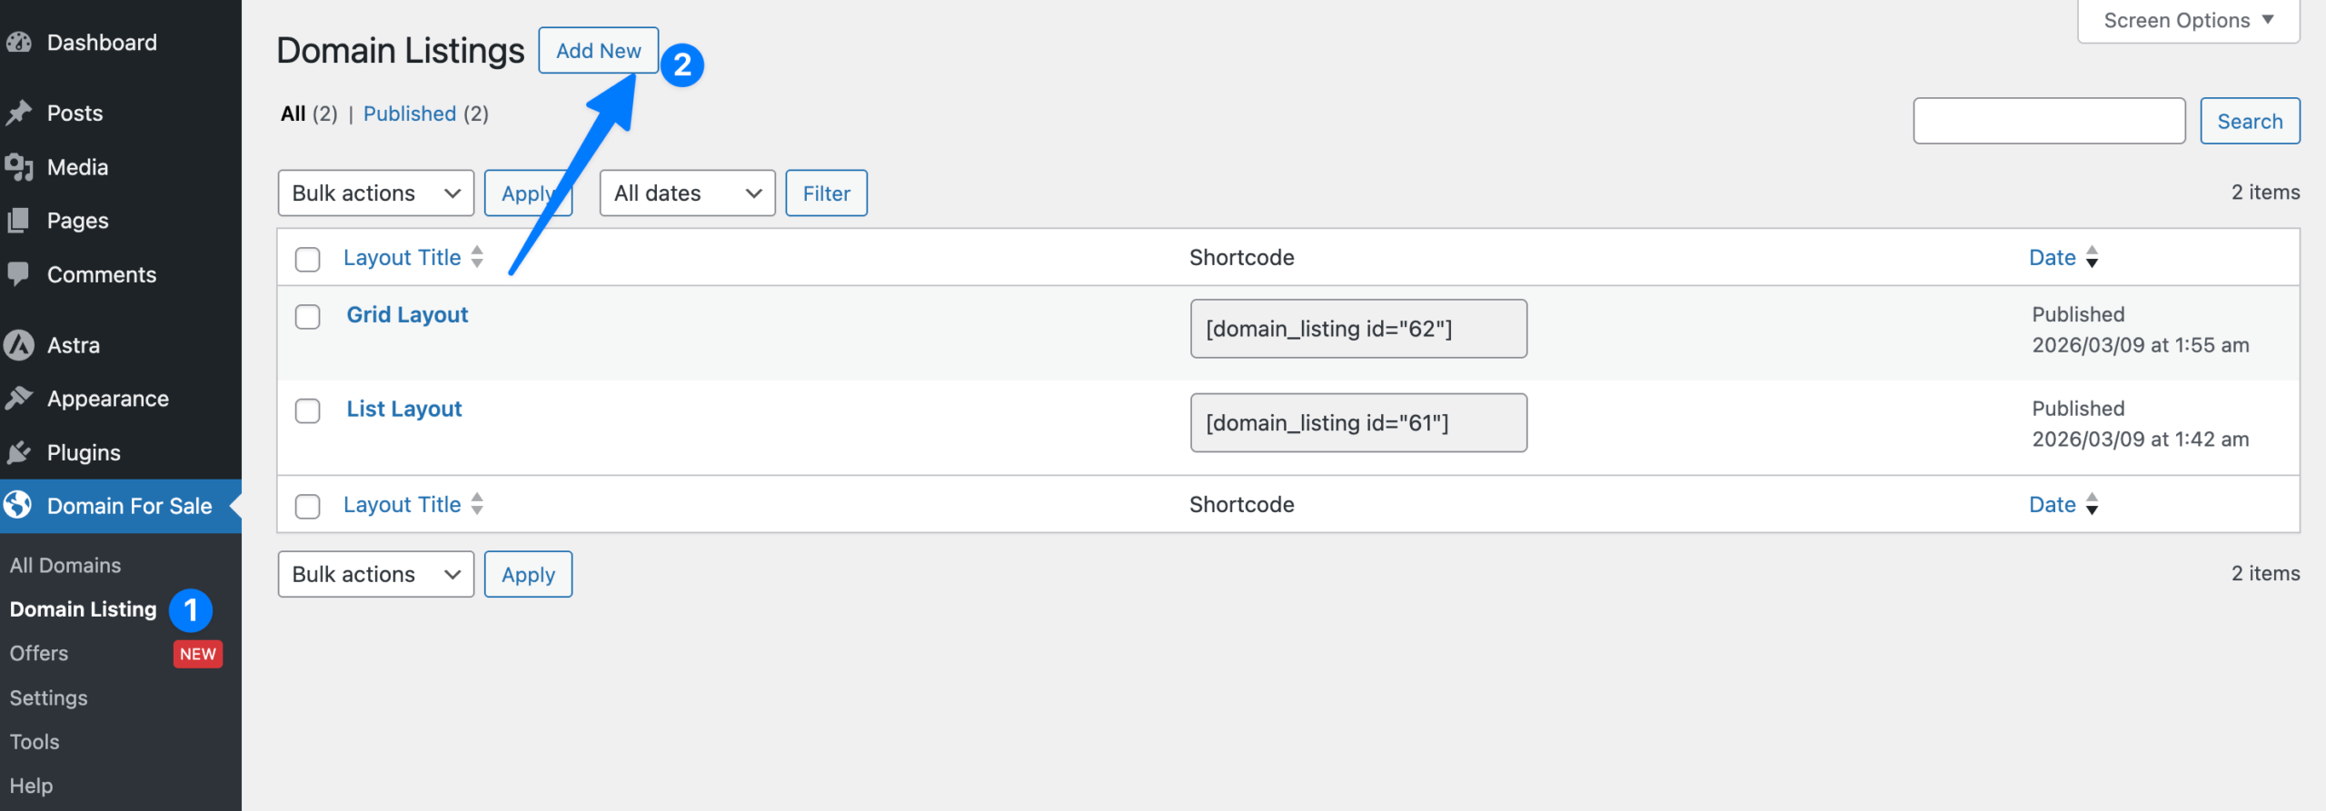Click the top Date column header

click(x=2053, y=258)
